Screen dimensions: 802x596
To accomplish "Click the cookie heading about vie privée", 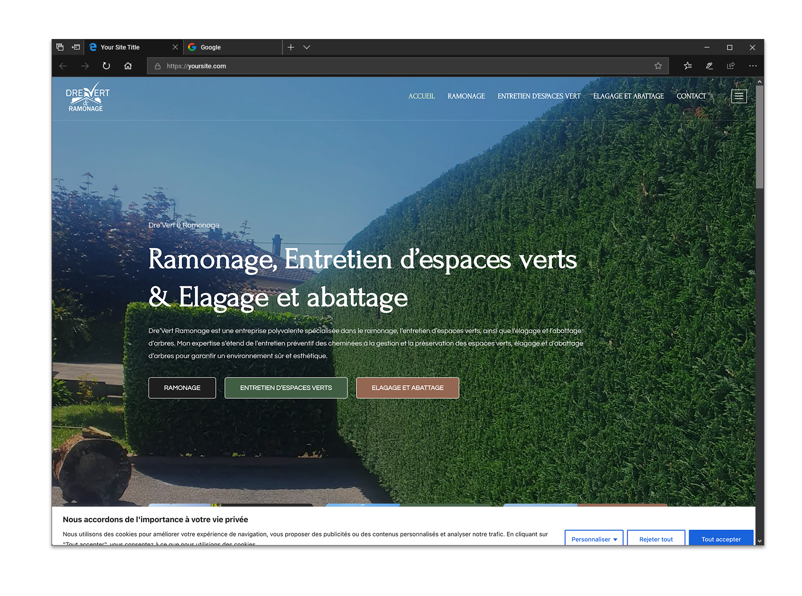I will point(155,519).
